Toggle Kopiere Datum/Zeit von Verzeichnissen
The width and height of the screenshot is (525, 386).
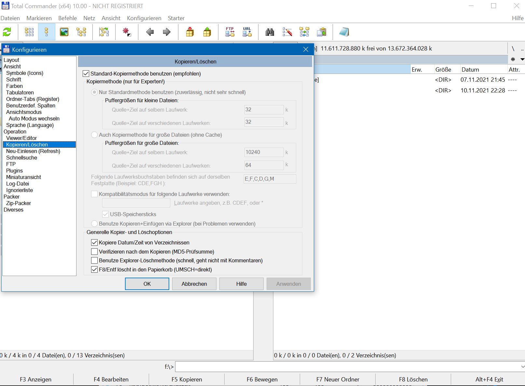click(94, 242)
